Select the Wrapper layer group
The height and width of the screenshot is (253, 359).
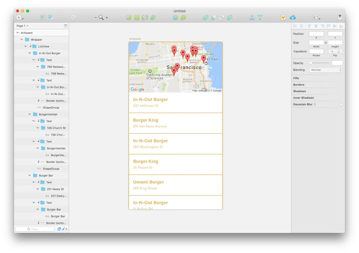[36, 40]
